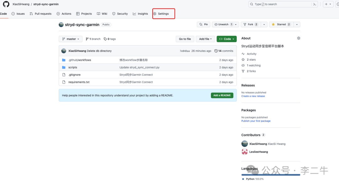Click stryd-sync-garmin breadcrumb link

pos(46,4)
